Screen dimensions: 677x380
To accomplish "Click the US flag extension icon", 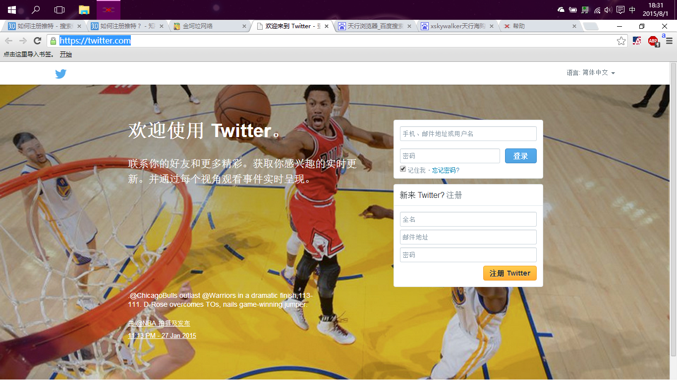I will (x=637, y=41).
